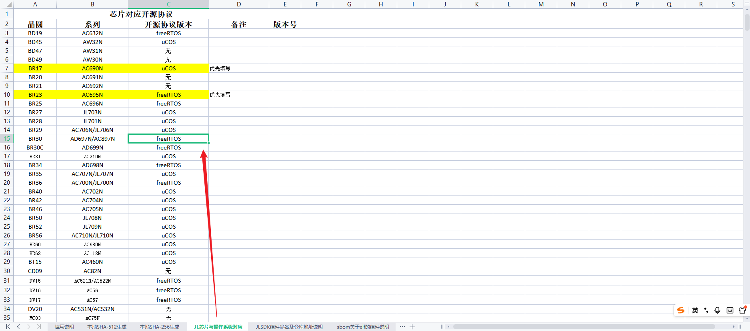
Task: Toggle the IME punctuation mode icon
Action: tap(706, 310)
